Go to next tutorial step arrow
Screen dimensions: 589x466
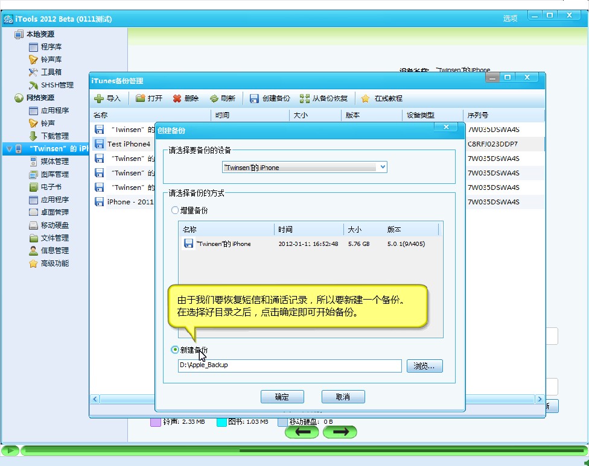pyautogui.click(x=340, y=432)
